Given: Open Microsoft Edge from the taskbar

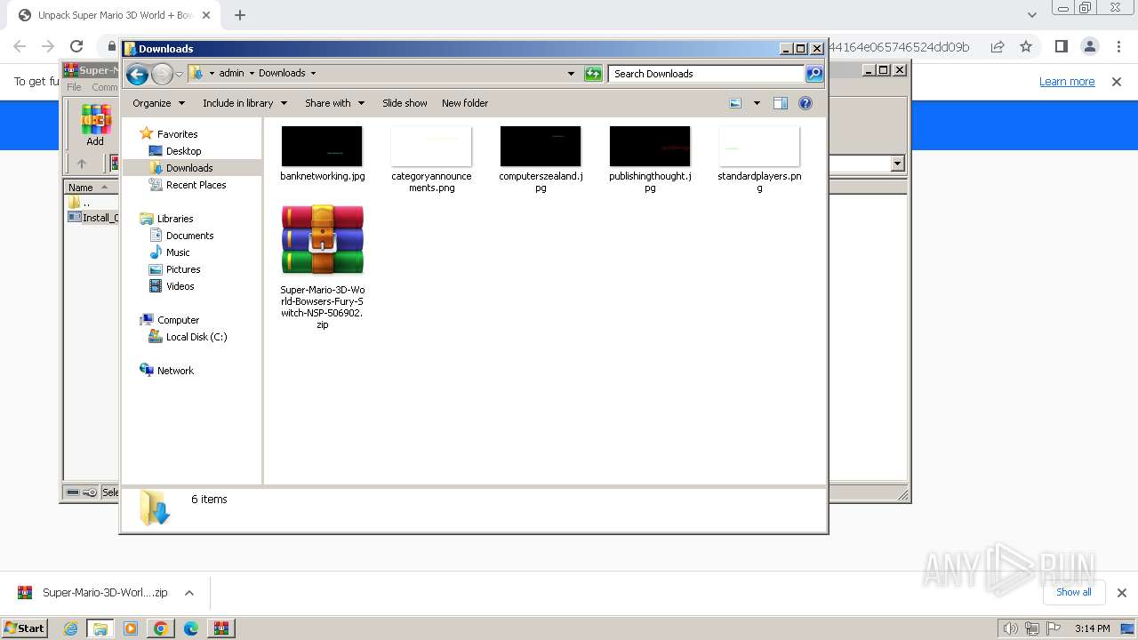Looking at the screenshot, I should 191,628.
